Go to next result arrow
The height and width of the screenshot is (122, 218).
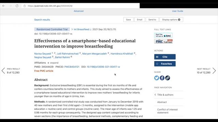click(214, 71)
